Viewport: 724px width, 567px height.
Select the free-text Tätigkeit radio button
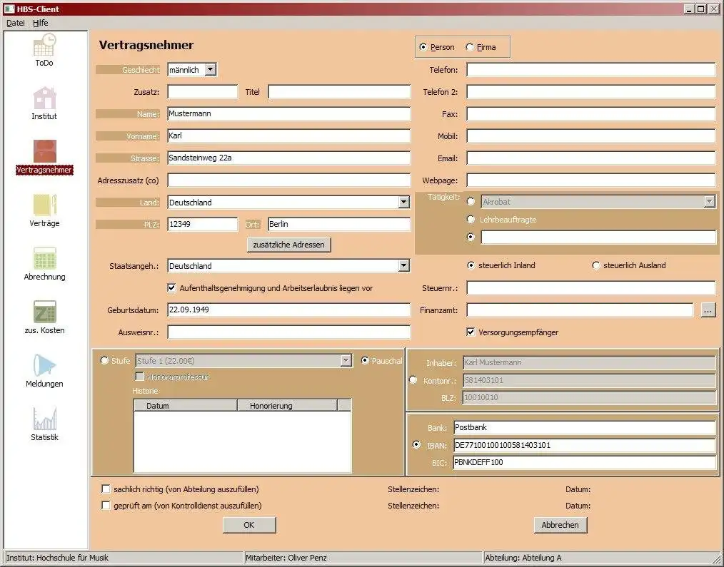pyautogui.click(x=471, y=237)
